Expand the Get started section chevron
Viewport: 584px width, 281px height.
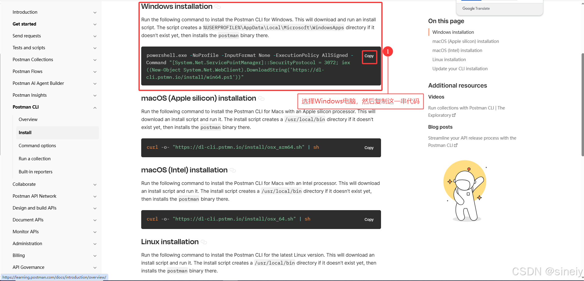pyautogui.click(x=95, y=24)
